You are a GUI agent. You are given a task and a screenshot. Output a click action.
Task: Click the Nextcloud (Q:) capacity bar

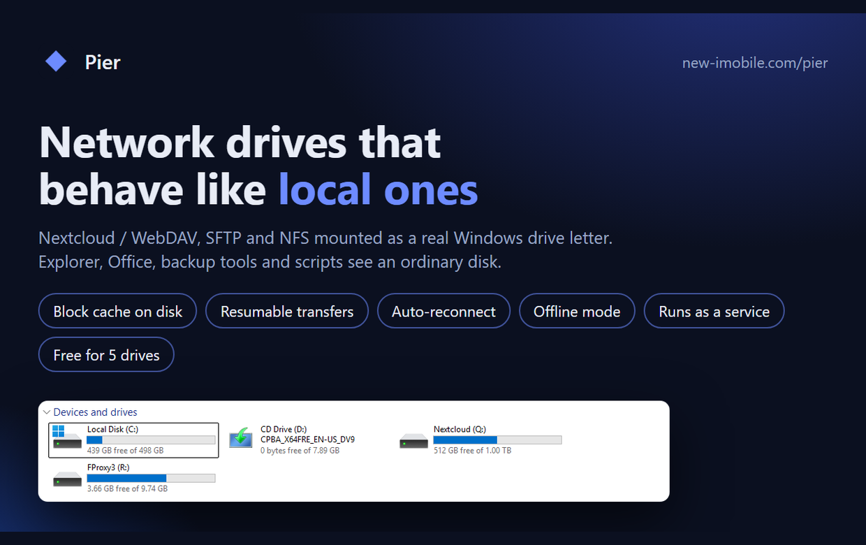click(497, 440)
